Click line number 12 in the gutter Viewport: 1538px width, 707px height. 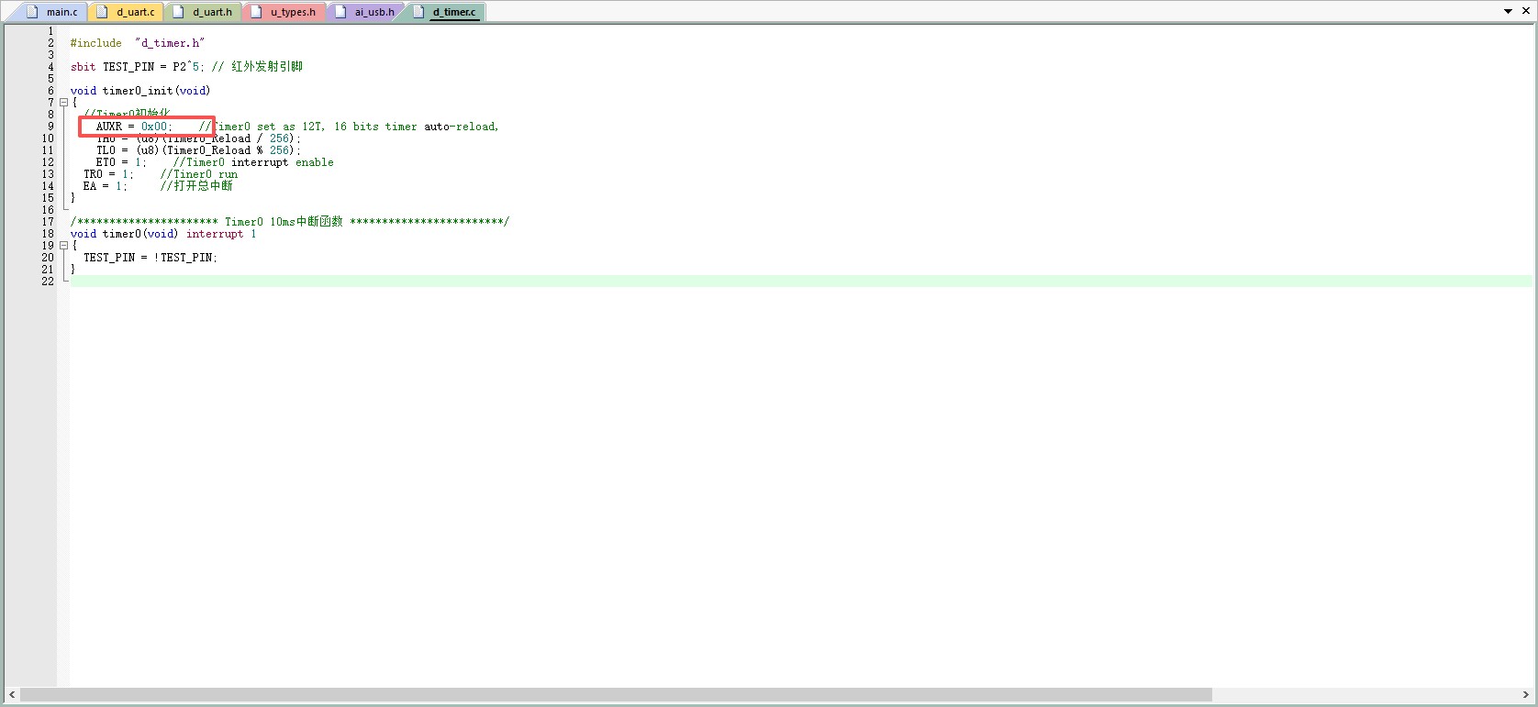[48, 162]
